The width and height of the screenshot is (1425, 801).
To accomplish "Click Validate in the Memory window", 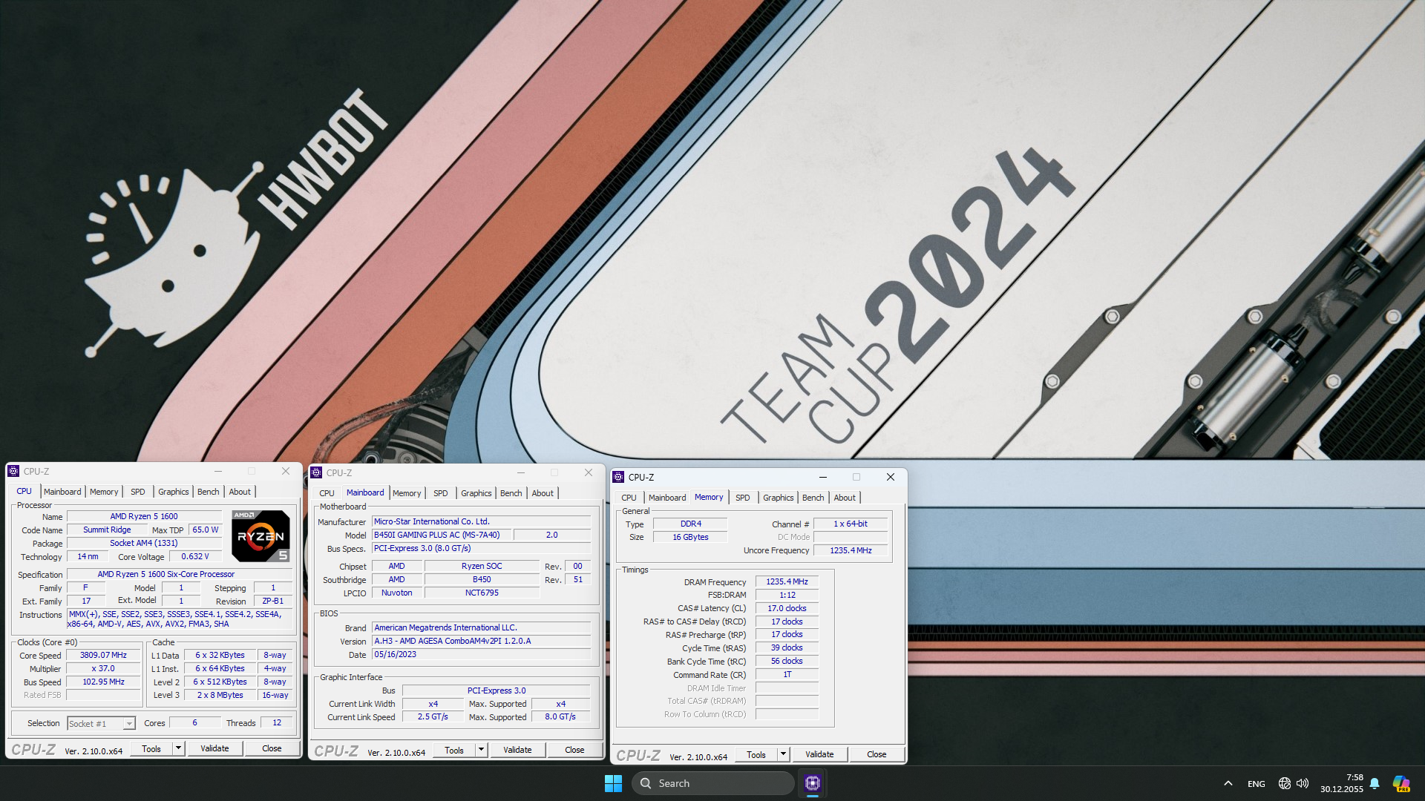I will click(819, 755).
